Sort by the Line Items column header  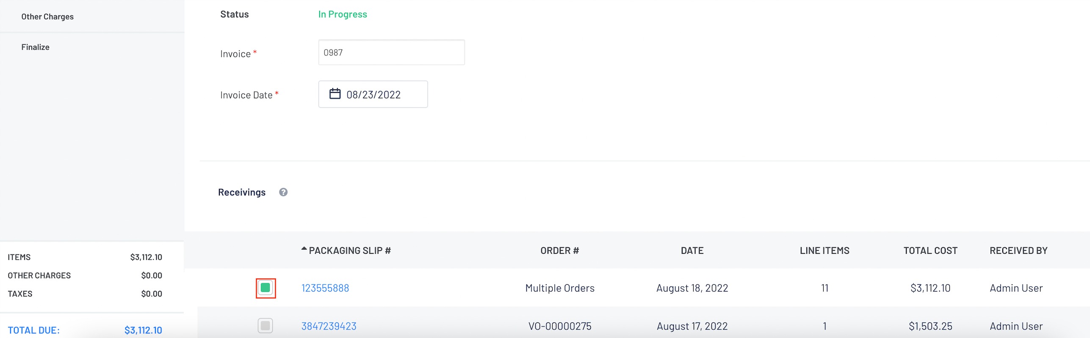coord(824,251)
